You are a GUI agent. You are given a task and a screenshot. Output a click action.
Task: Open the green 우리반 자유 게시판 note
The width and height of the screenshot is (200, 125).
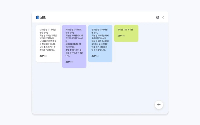126,33
